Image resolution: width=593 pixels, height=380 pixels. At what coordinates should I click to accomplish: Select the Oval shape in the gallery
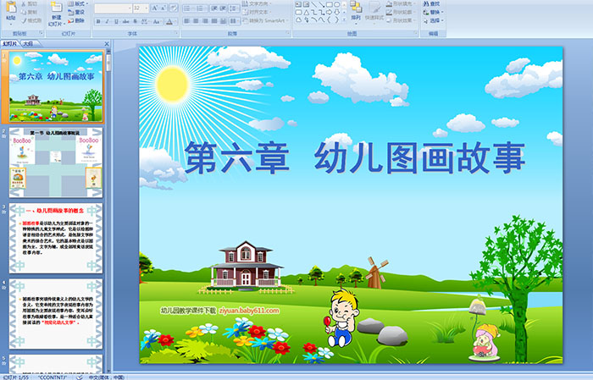tap(336, 4)
